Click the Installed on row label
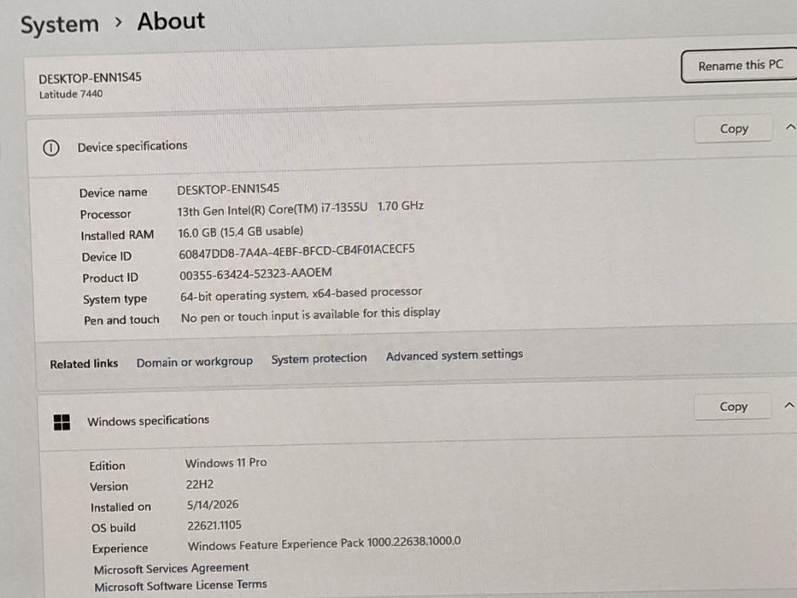797x598 pixels. [x=120, y=507]
